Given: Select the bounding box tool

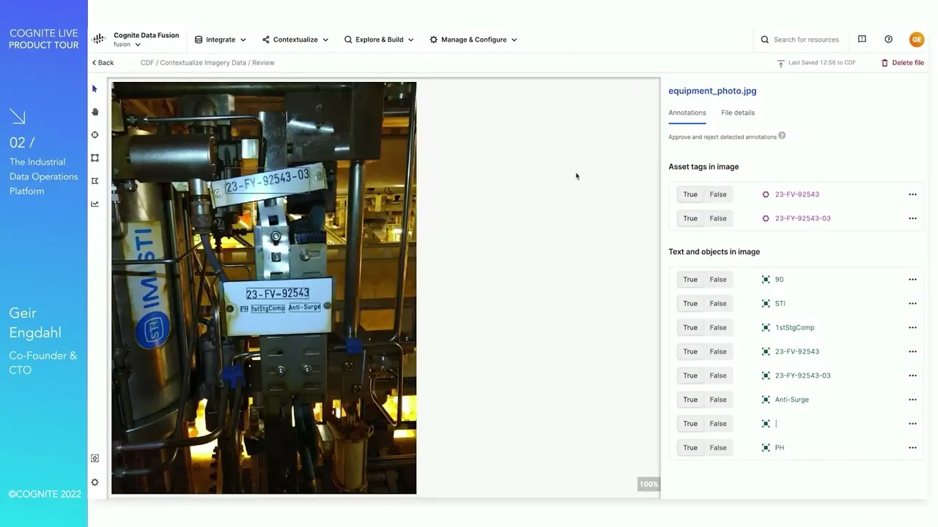Looking at the screenshot, I should (x=95, y=158).
